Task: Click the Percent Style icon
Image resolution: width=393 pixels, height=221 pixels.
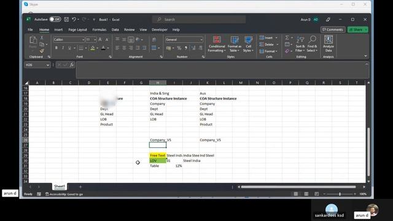Action: pos(179,48)
